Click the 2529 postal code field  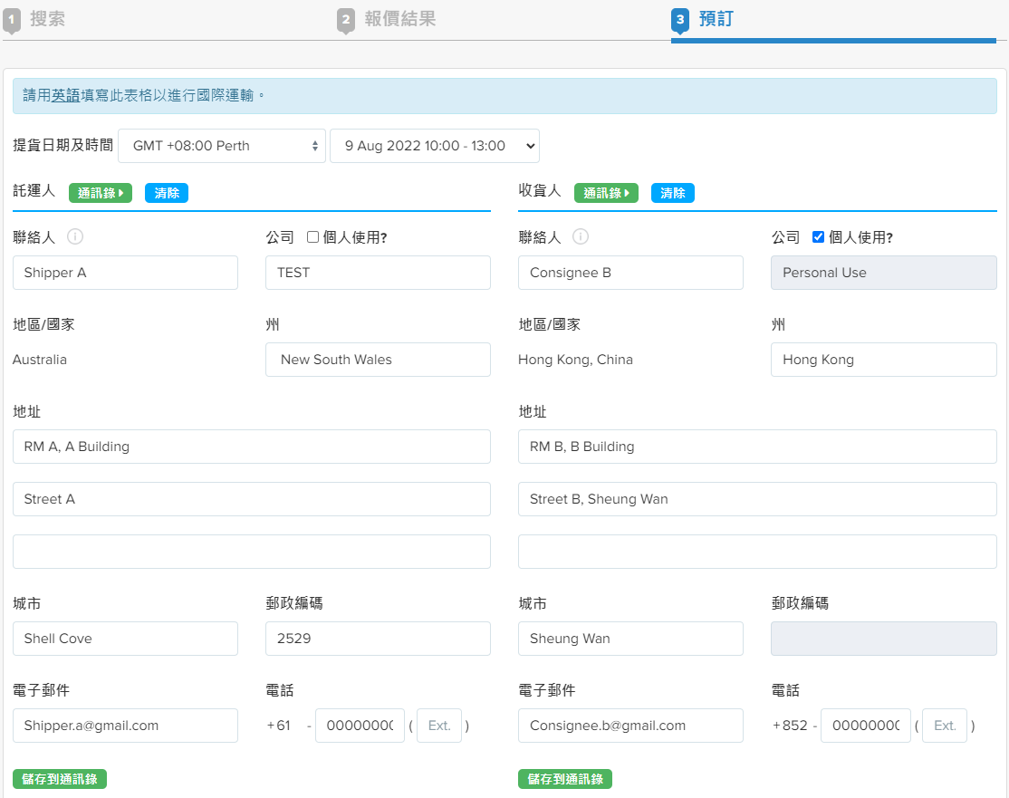(x=379, y=639)
